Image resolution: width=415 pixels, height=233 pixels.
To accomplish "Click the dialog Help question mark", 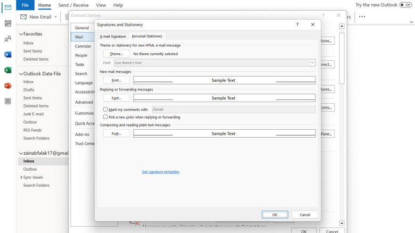I will 297,24.
